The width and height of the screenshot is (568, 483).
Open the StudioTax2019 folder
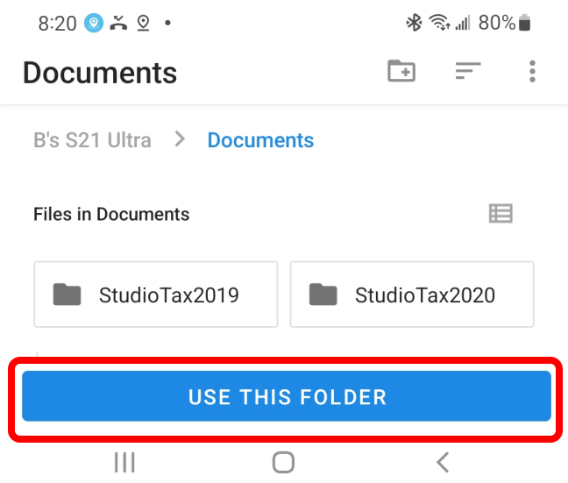coord(156,295)
